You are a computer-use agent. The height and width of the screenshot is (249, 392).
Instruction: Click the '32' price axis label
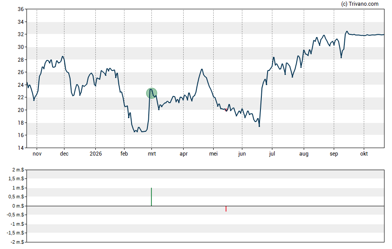(x=21, y=34)
